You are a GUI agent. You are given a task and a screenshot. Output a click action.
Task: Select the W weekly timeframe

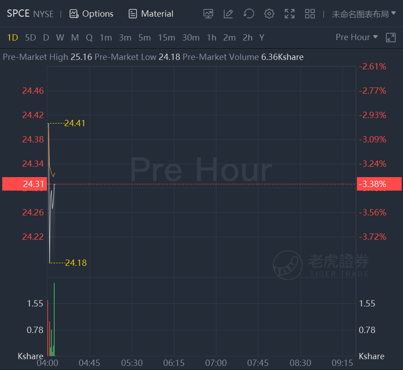tap(60, 38)
